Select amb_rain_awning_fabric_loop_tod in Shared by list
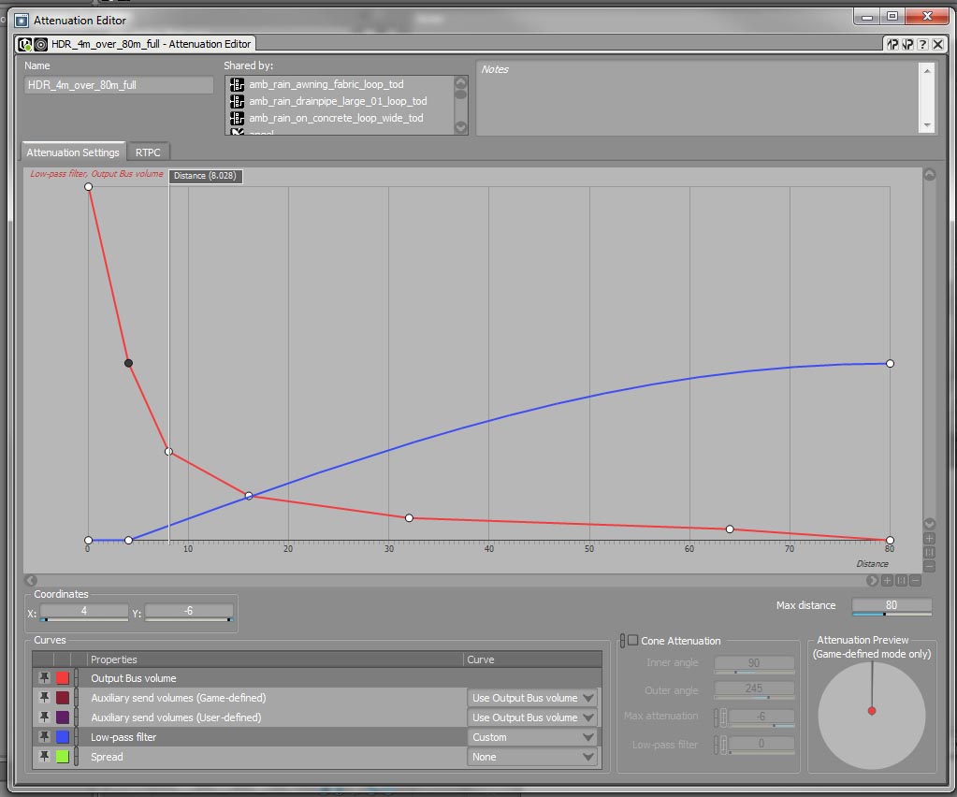 pos(326,84)
